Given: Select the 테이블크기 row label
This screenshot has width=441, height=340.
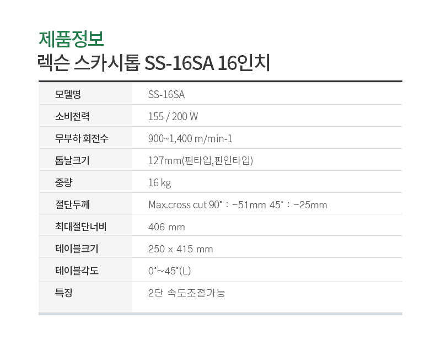Looking at the screenshot, I should click(x=77, y=249).
